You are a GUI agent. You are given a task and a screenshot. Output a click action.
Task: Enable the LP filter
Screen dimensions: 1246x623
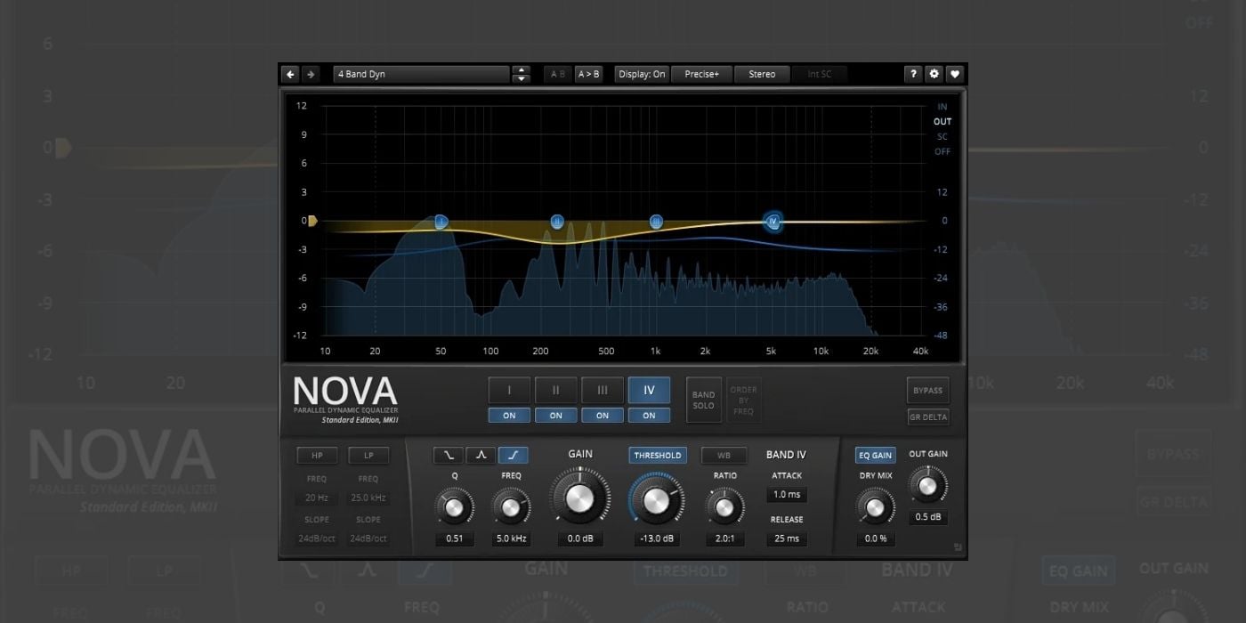click(x=368, y=456)
